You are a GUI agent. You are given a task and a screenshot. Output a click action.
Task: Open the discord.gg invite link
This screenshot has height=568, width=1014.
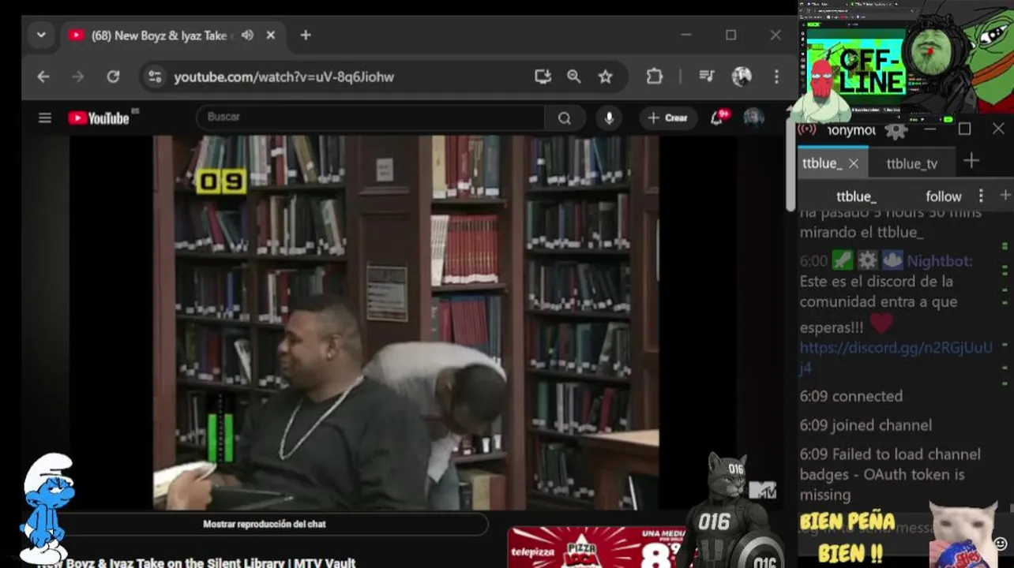tap(896, 357)
